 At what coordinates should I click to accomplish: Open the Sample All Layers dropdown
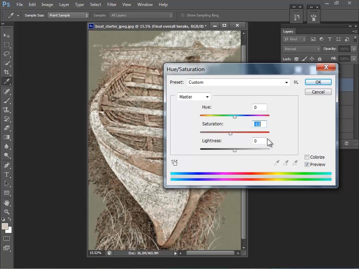click(141, 15)
